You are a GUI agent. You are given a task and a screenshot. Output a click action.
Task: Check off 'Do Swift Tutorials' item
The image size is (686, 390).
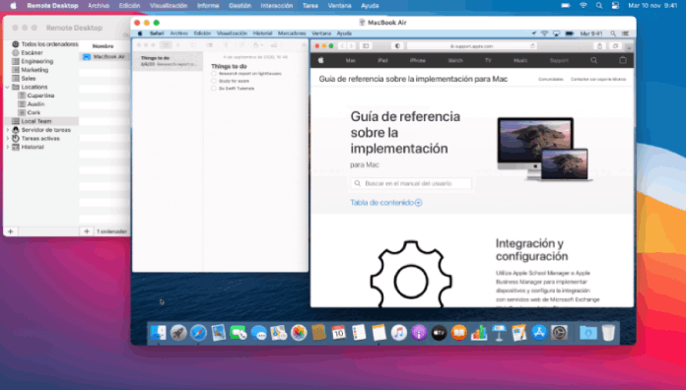214,89
